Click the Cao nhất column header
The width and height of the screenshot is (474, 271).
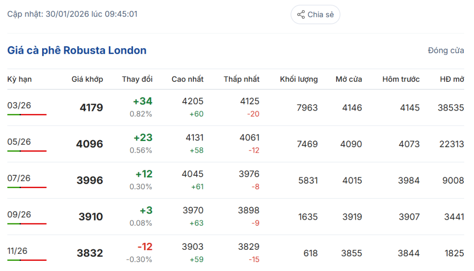[187, 79]
